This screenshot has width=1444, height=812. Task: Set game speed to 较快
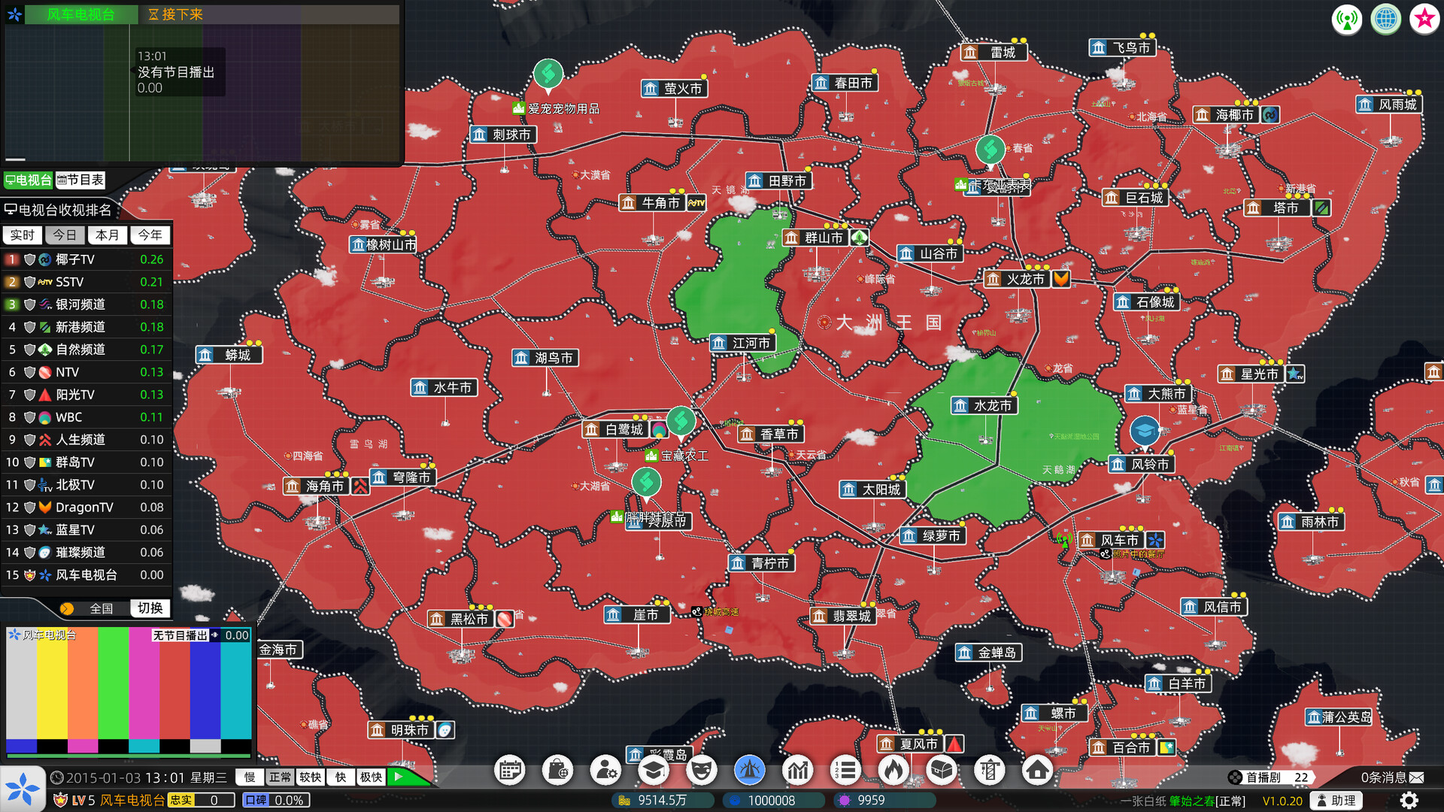[x=310, y=777]
